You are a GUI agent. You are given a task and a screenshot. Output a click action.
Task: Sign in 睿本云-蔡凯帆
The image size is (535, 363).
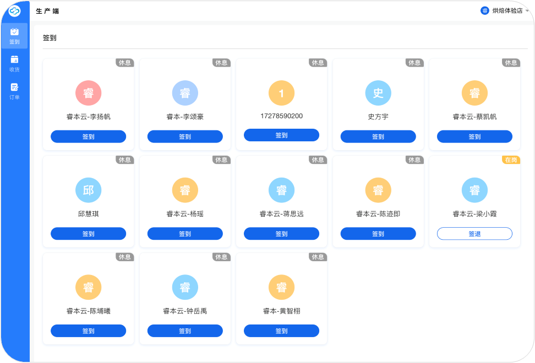tap(474, 137)
